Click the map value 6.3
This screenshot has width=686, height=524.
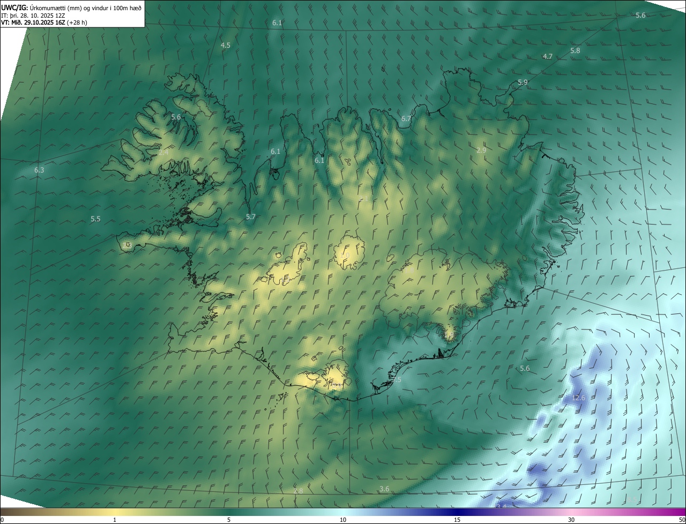[x=39, y=170]
